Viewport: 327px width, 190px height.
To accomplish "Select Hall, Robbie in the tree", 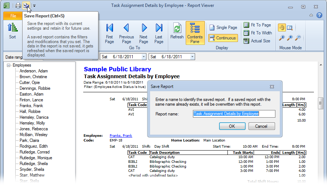I will click(30, 111).
